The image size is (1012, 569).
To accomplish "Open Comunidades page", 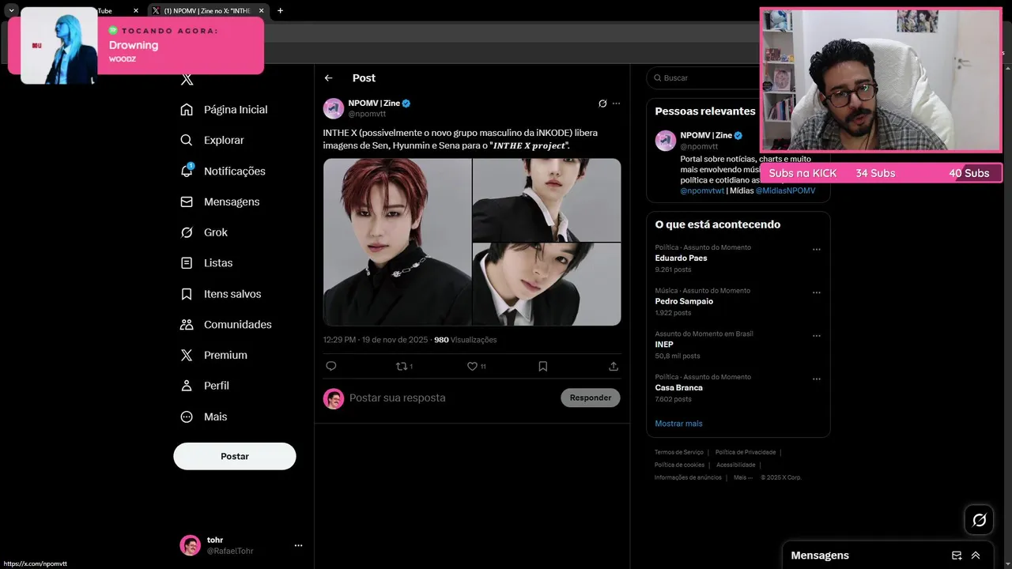I will click(227, 325).
